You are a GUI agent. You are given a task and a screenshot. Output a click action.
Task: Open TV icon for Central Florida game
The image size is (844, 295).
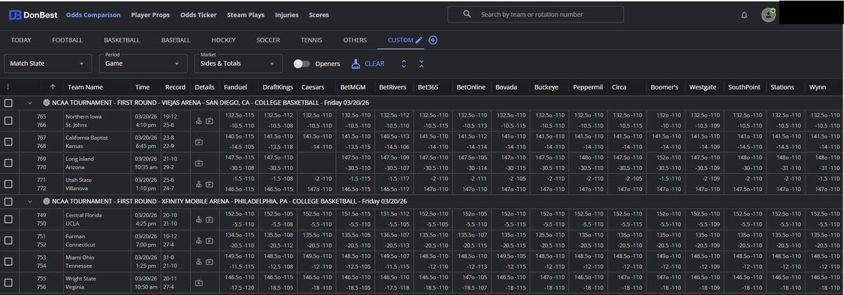click(210, 218)
